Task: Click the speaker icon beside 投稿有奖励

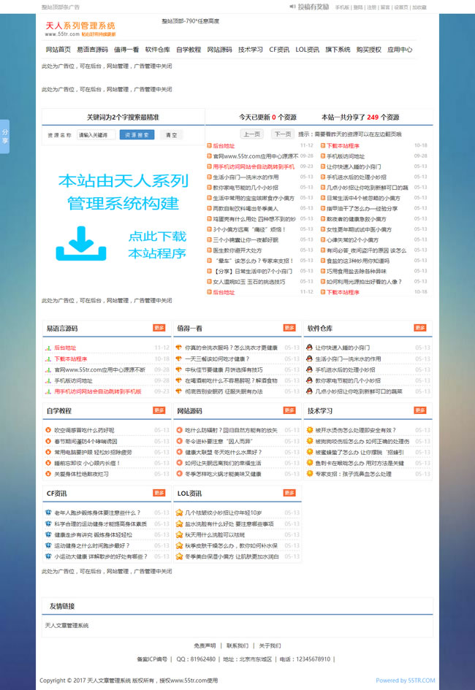Action: (x=292, y=7)
